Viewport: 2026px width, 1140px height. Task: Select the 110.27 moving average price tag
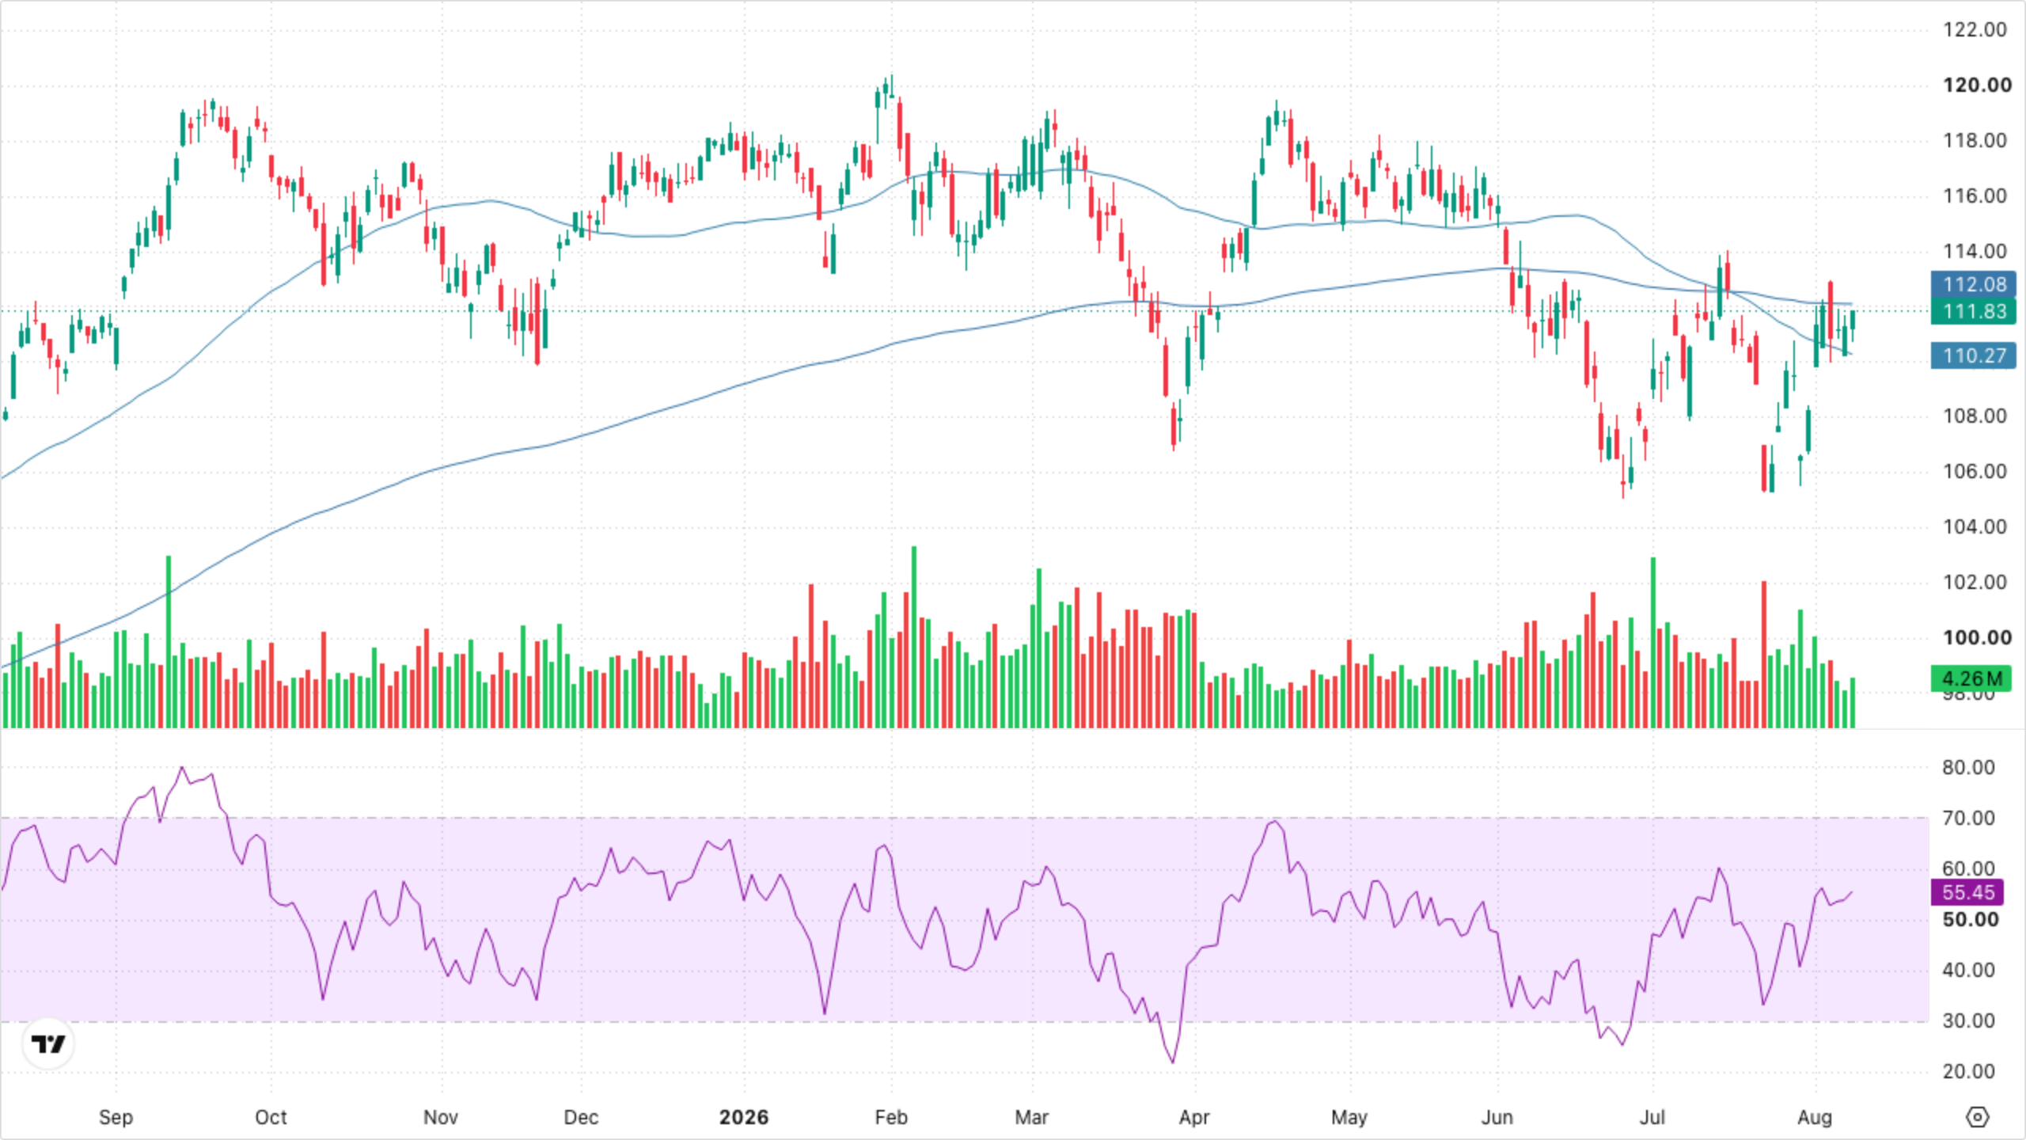click(1974, 355)
